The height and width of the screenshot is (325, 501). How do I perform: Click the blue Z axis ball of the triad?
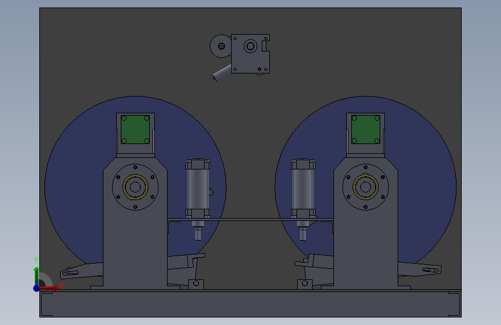(x=36, y=288)
